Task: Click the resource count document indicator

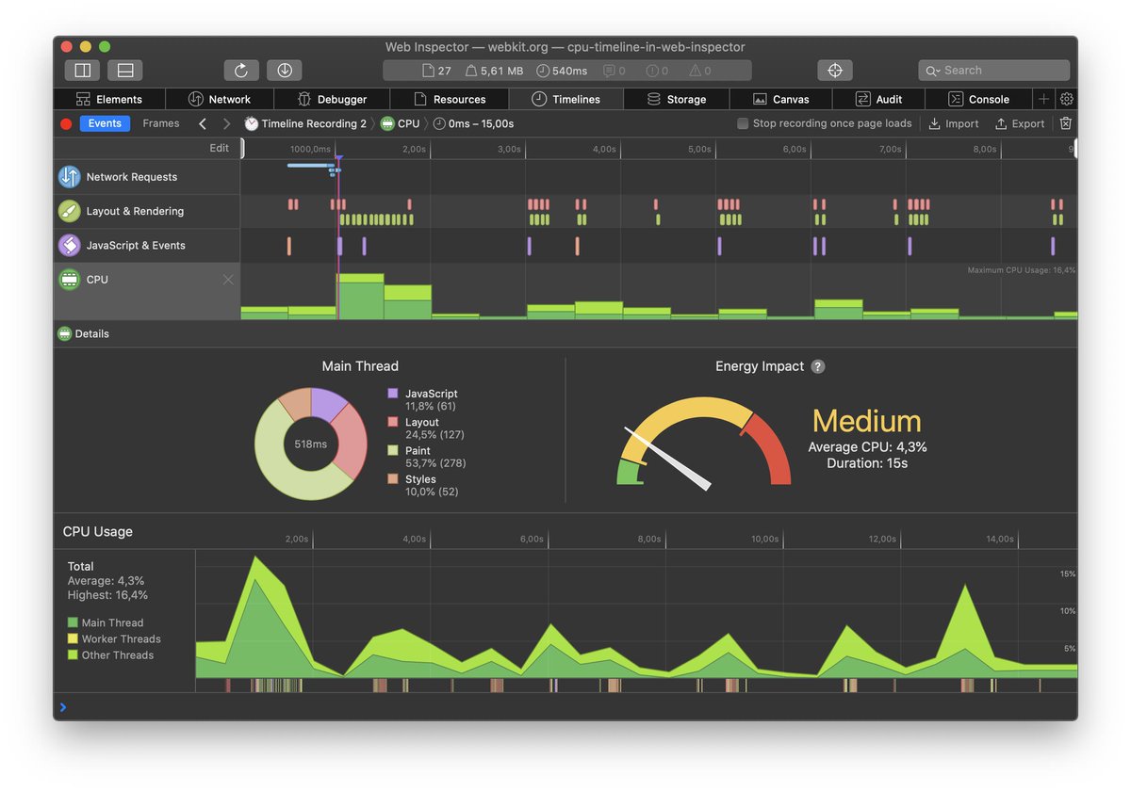Action: point(437,71)
